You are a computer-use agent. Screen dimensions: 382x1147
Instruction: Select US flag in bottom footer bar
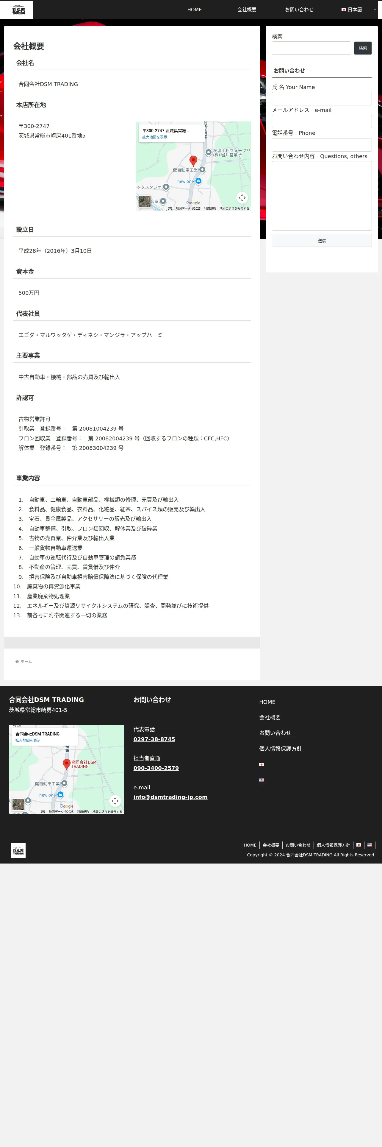tap(370, 845)
